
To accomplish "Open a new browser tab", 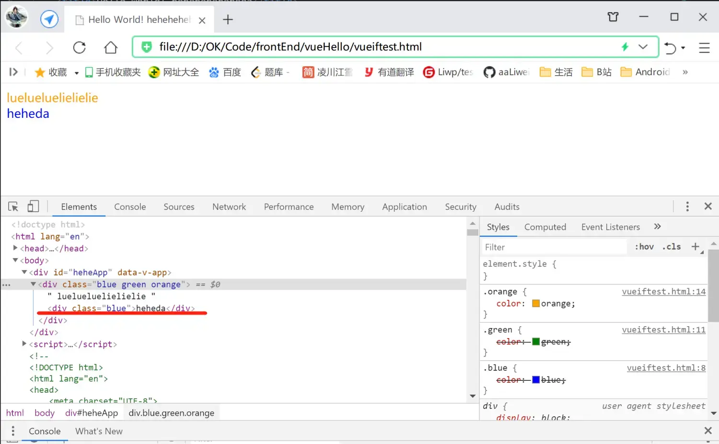I will (228, 20).
